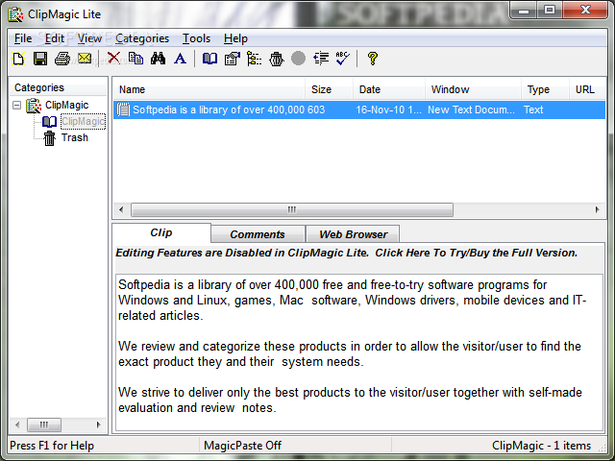This screenshot has width=615, height=461.
Task: Click the 'New Text Docum...' window cell
Action: click(x=471, y=109)
